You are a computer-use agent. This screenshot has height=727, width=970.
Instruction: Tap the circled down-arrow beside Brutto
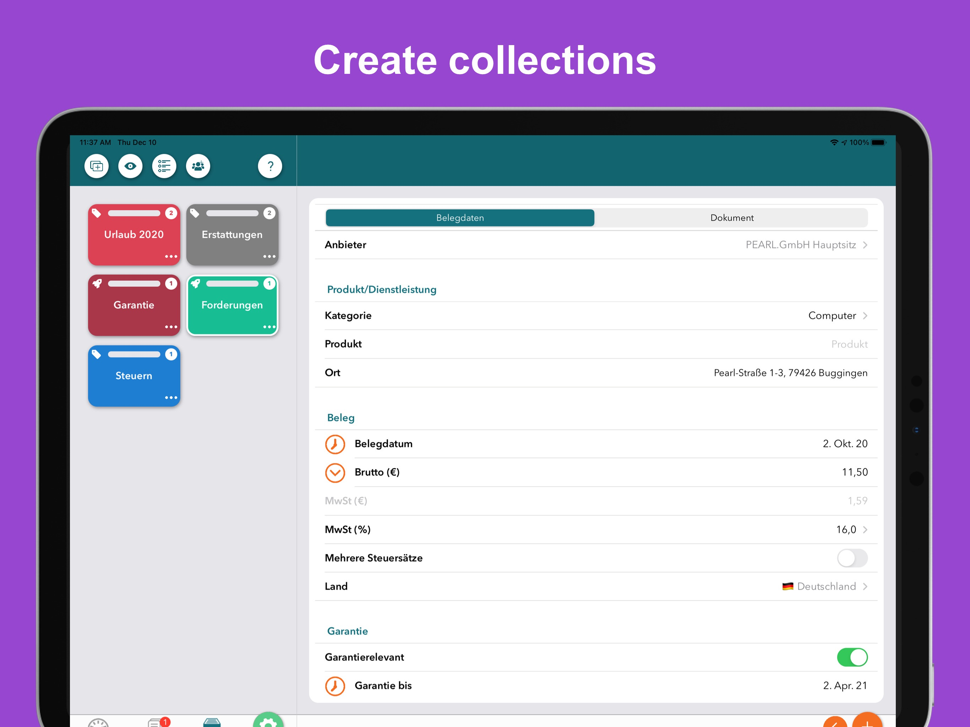coord(335,473)
